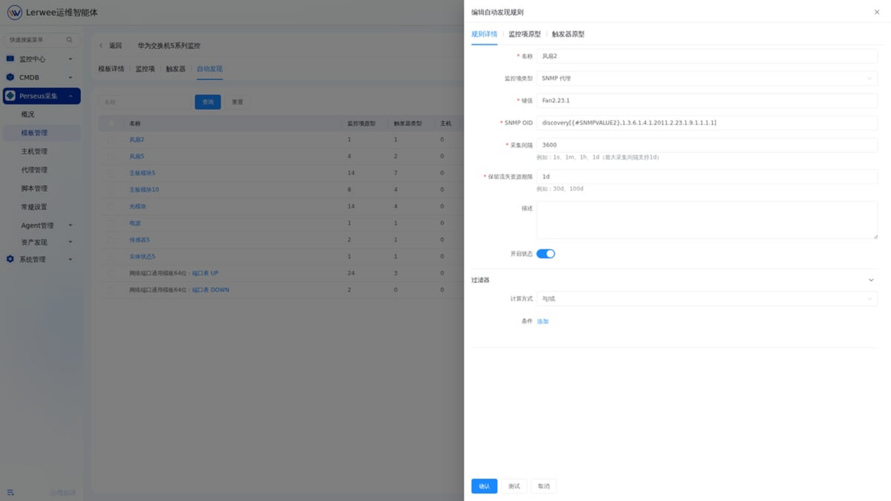
Task: Collapse the 过滤器 section
Action: [871, 280]
